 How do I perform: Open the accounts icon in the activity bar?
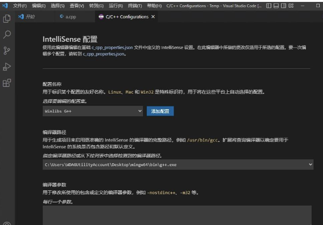pos(7,224)
